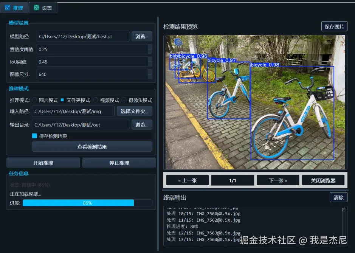
Task: Click the checkmark icon on the 设置 tab
Action: pos(36,7)
